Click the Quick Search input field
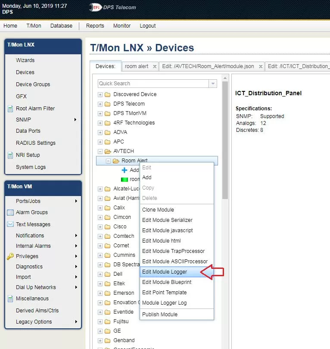Image resolution: width=330 pixels, height=349 pixels. [153, 84]
